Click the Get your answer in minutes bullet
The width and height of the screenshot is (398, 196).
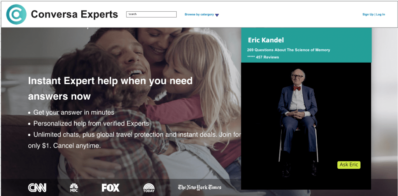pos(71,112)
